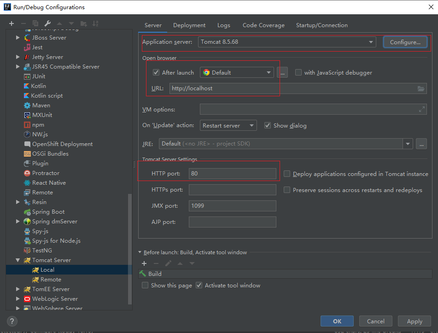
Task: Click the URL input field
Action: click(x=298, y=88)
